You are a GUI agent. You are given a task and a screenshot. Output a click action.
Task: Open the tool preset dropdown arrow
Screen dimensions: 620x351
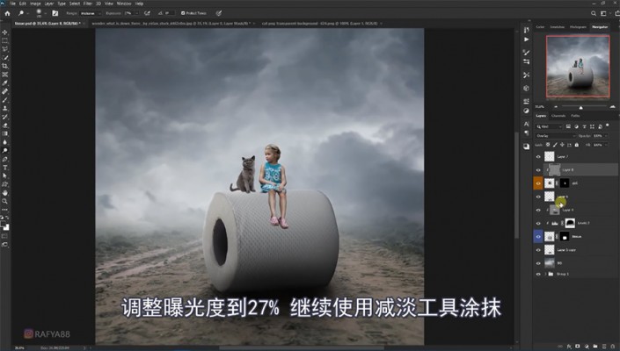point(27,13)
